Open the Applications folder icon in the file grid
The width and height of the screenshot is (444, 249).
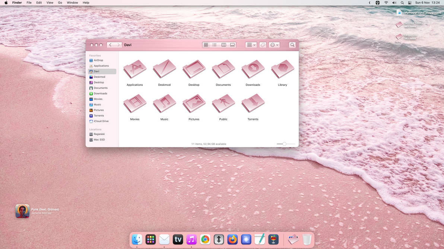(135, 69)
